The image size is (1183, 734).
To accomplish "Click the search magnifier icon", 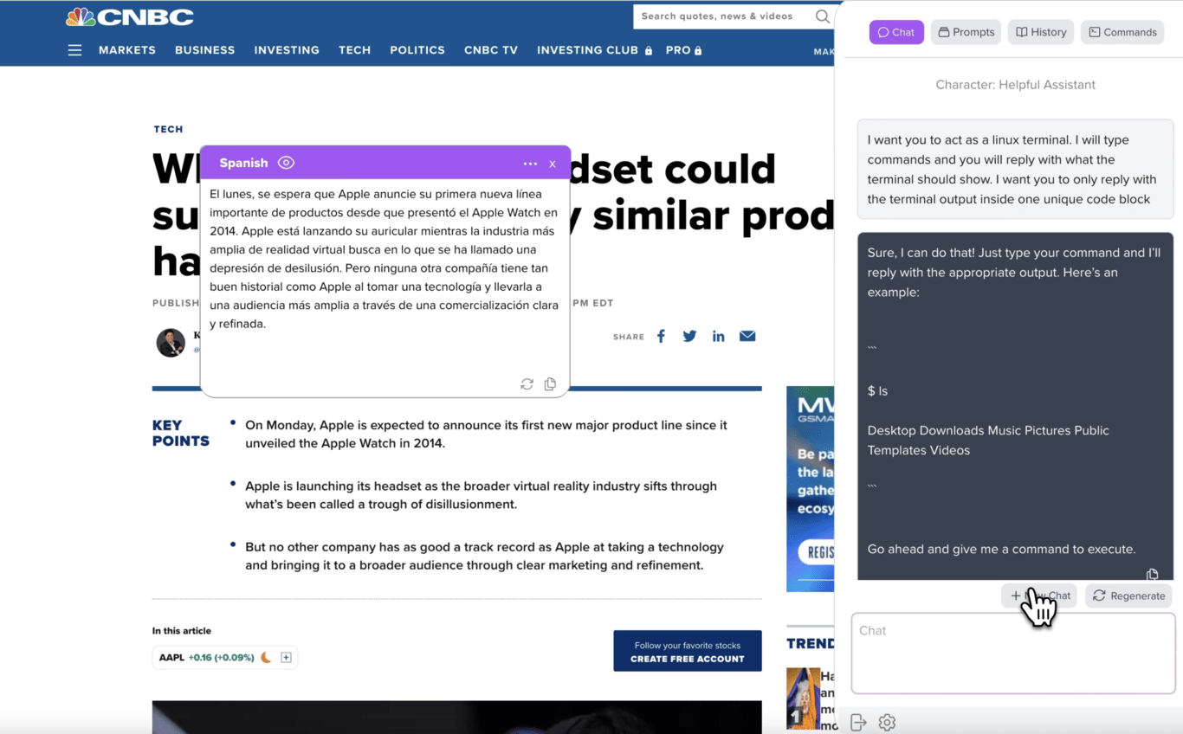I will pyautogui.click(x=822, y=16).
